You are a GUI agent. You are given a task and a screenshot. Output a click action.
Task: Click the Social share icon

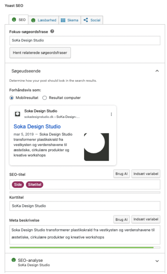click(x=86, y=20)
